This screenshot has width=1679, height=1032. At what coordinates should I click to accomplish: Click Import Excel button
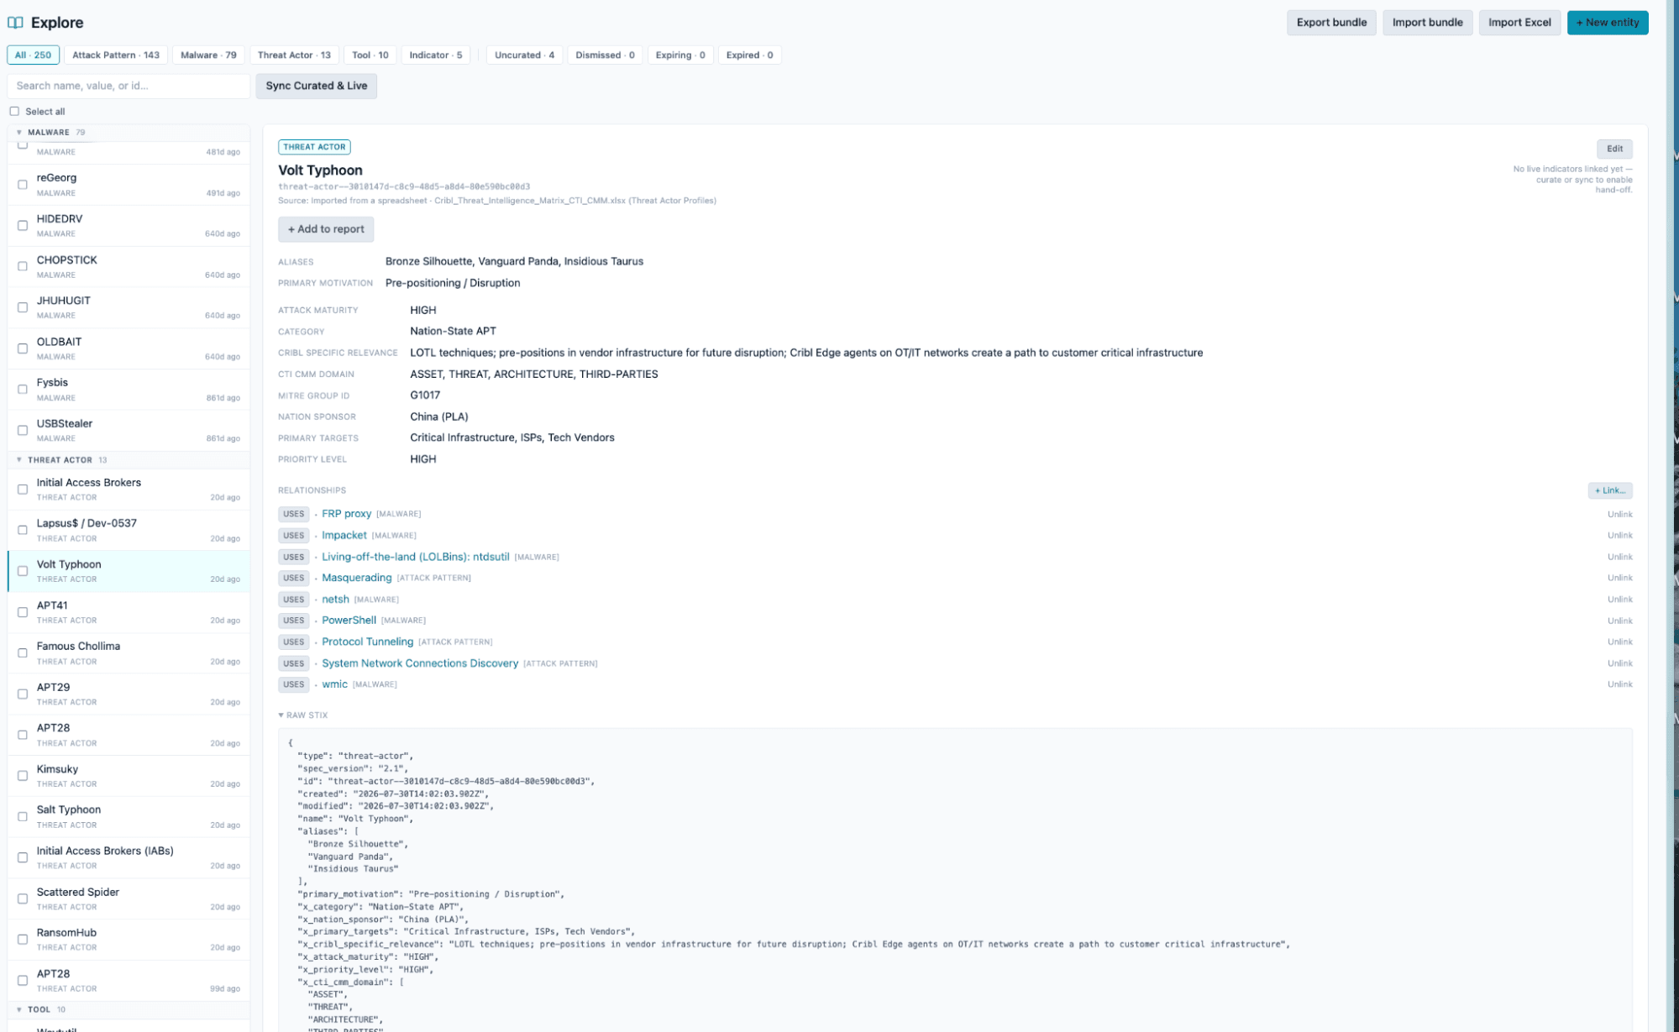click(1519, 23)
